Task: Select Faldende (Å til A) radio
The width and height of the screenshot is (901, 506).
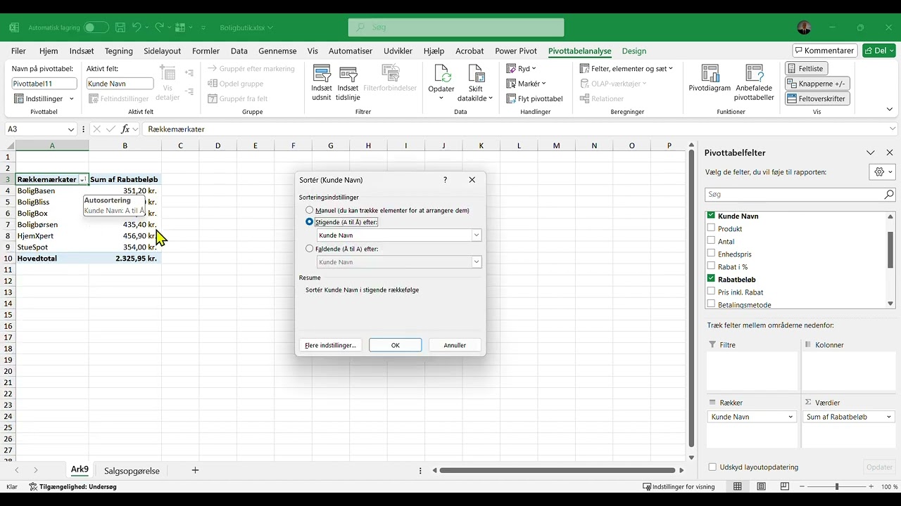Action: (x=310, y=249)
